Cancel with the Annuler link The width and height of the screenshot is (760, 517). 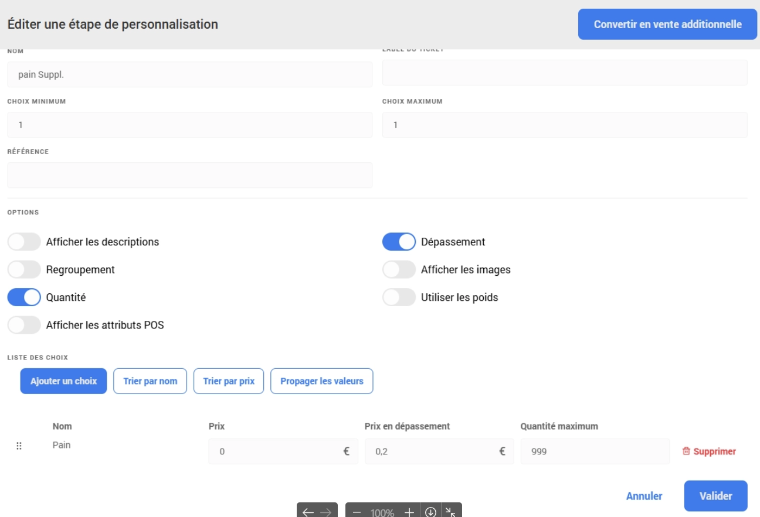coord(644,496)
